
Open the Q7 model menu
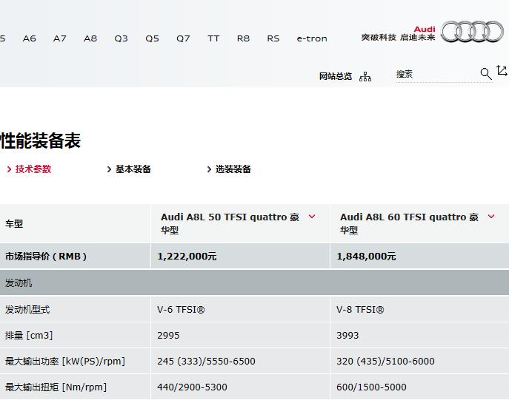[183, 38]
